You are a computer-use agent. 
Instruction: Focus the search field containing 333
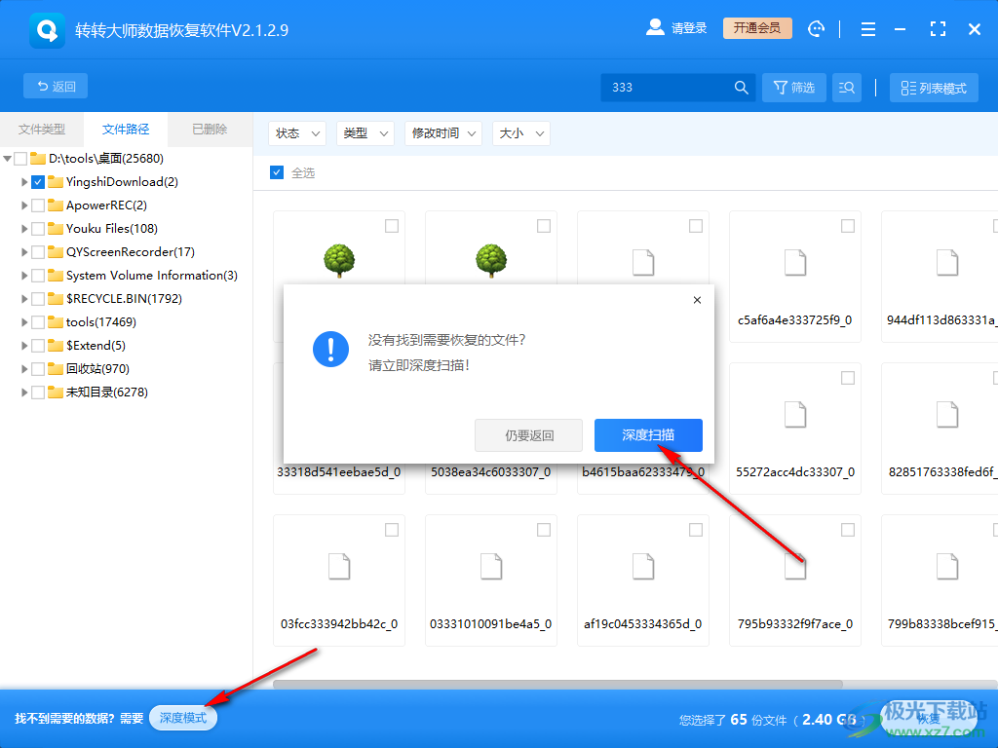click(678, 87)
